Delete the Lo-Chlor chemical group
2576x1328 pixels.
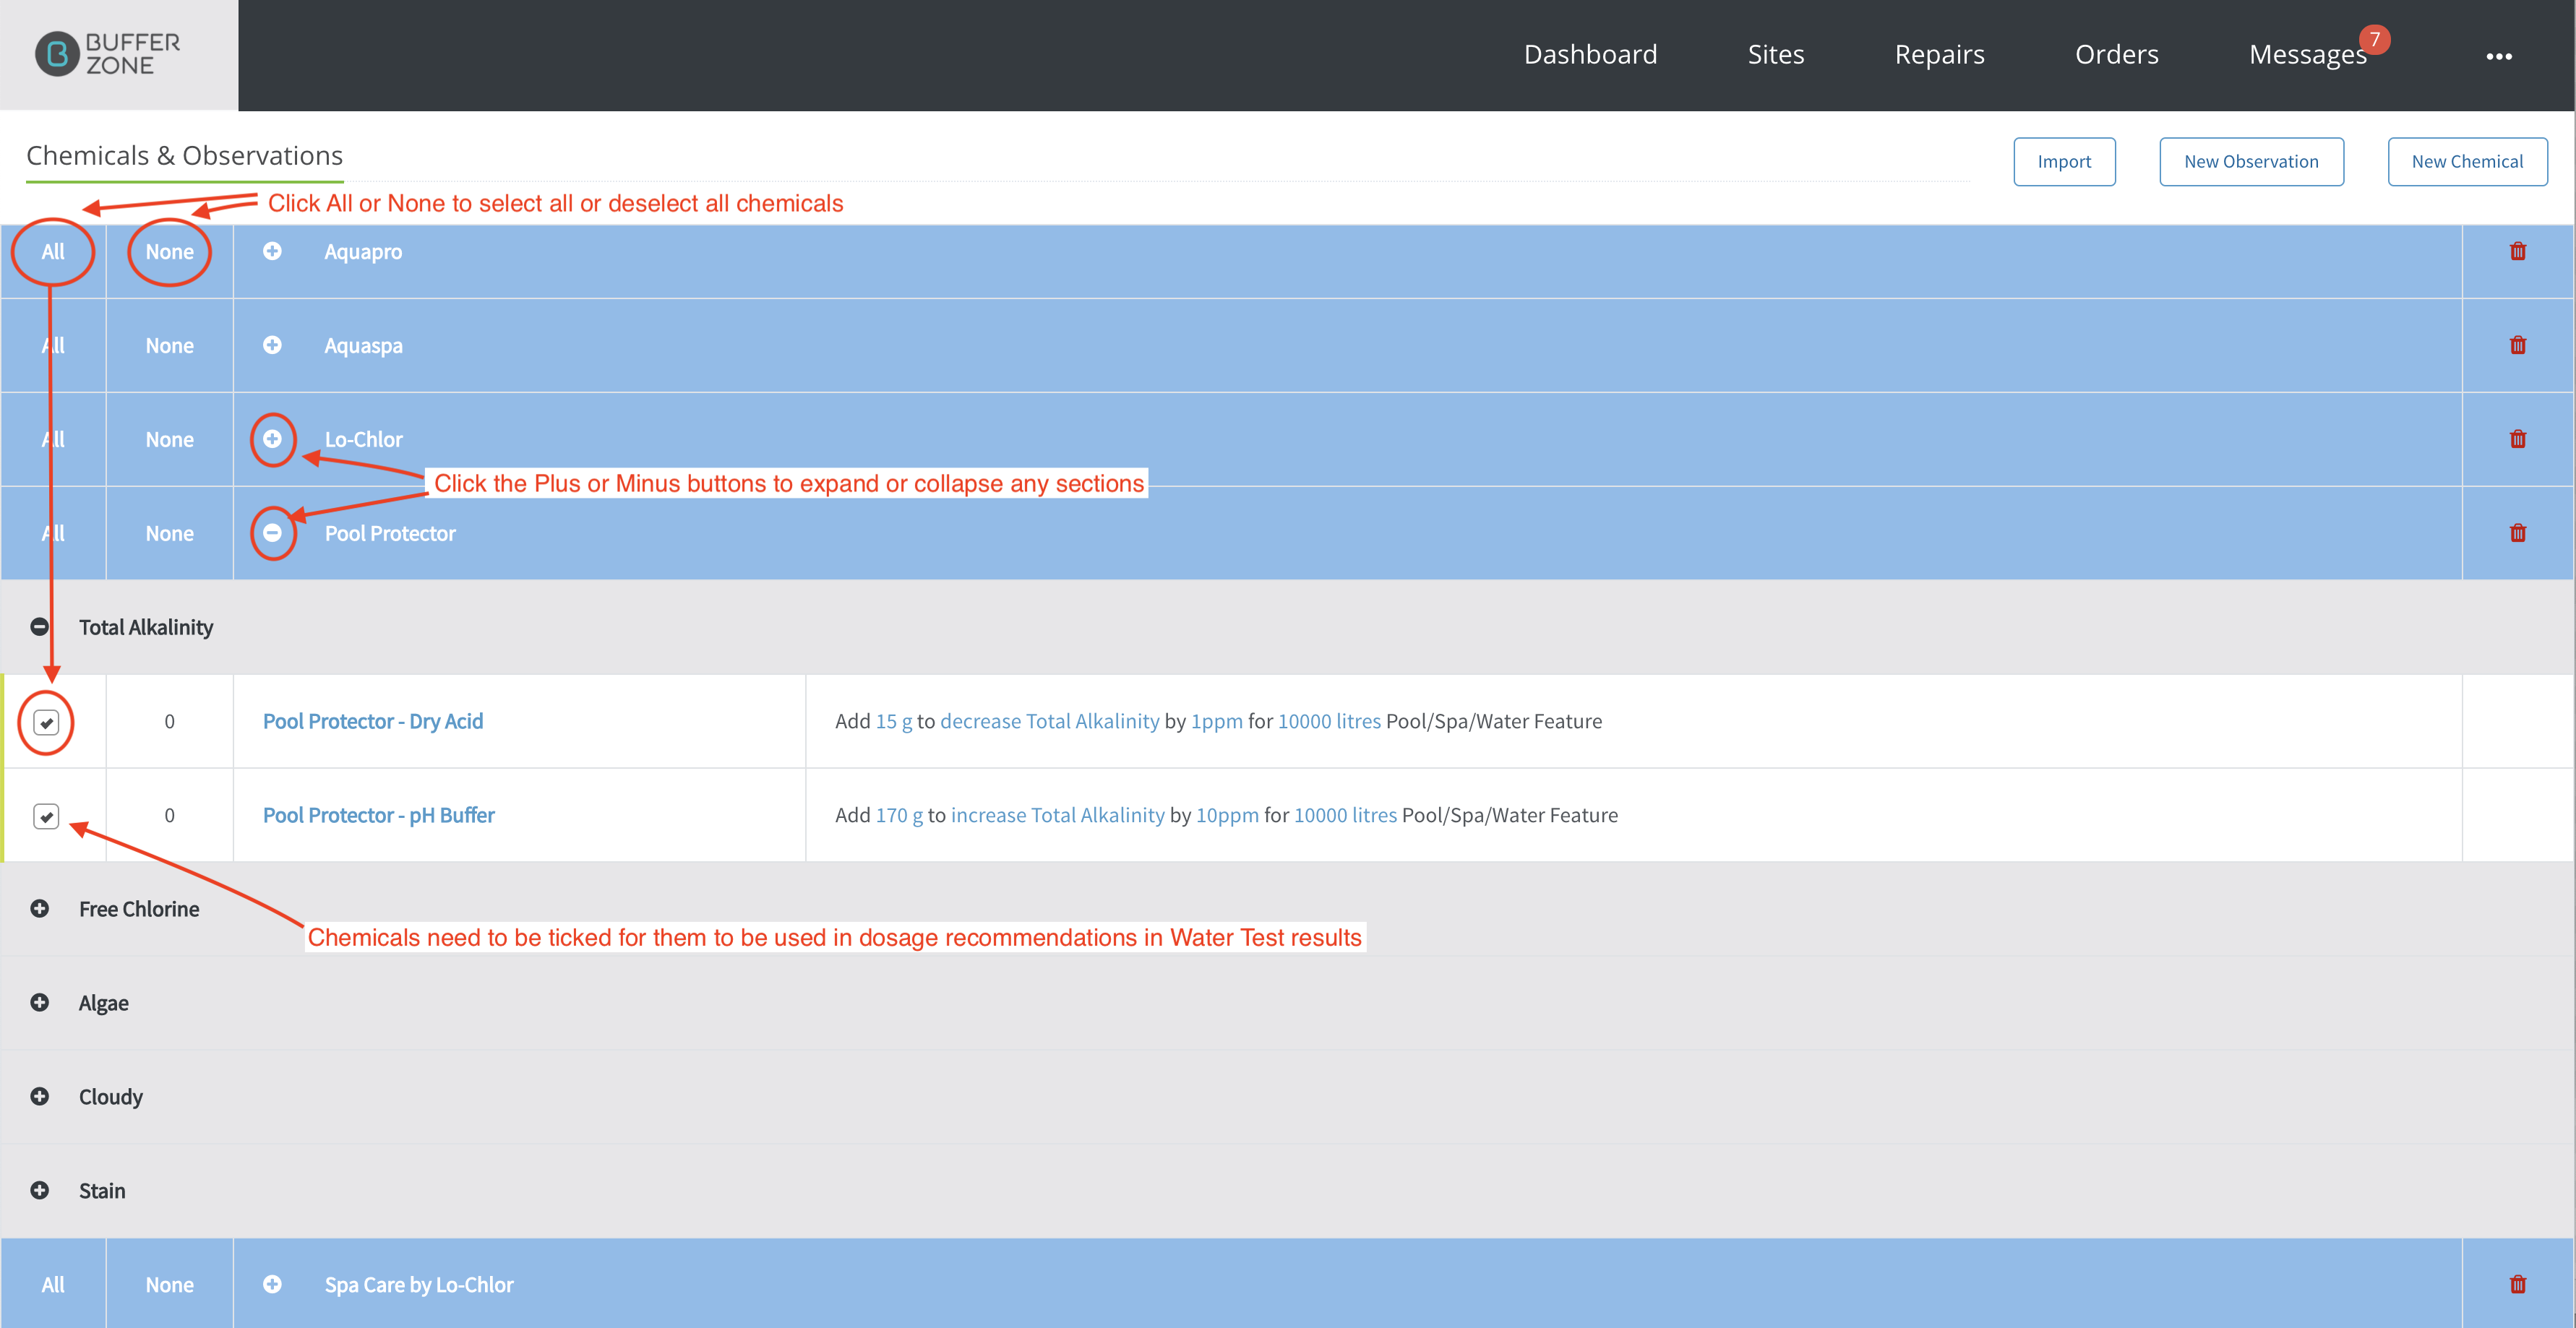[x=2518, y=439]
